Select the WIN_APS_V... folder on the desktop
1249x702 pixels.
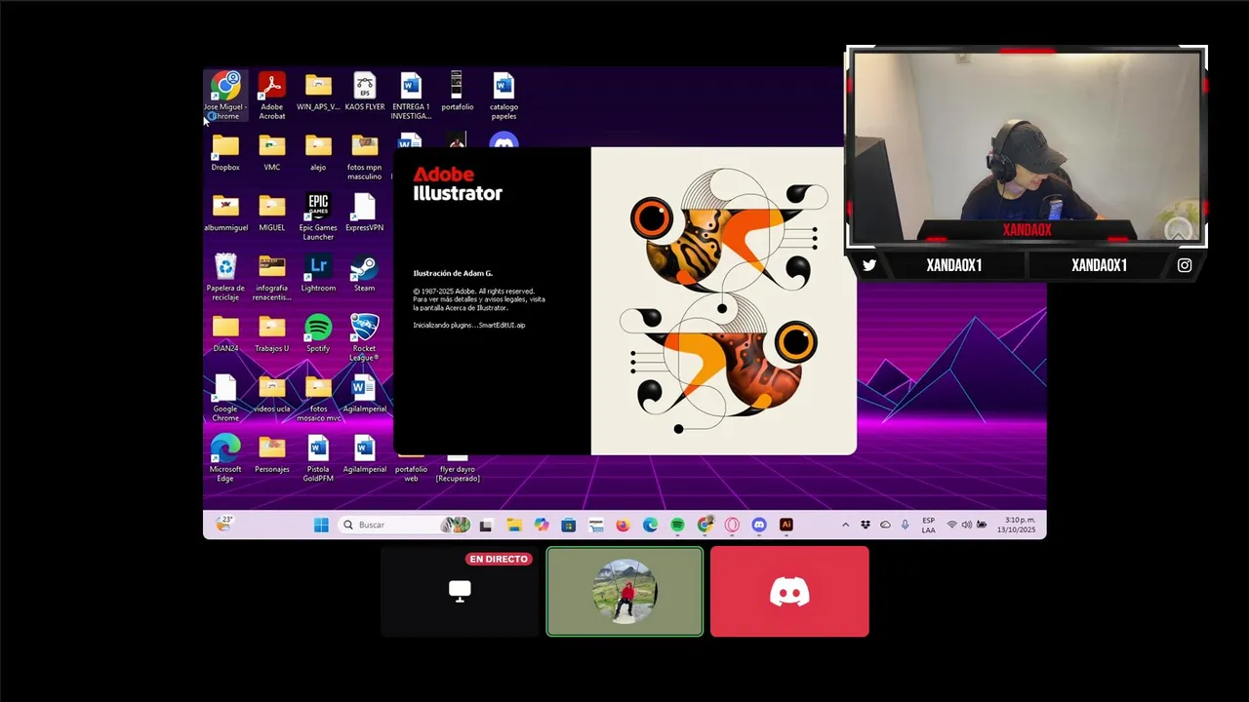pyautogui.click(x=318, y=92)
